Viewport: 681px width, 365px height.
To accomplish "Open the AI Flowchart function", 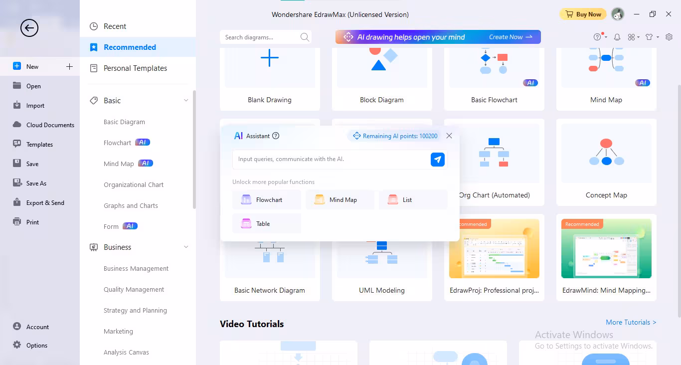I will [x=266, y=199].
